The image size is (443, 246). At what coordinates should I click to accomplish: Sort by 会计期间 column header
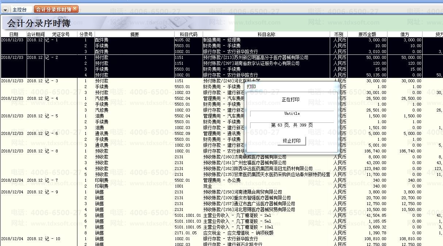tap(35, 34)
